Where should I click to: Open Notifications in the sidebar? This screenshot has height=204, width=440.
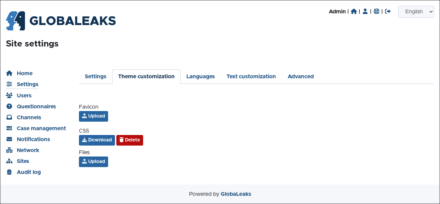tap(33, 139)
